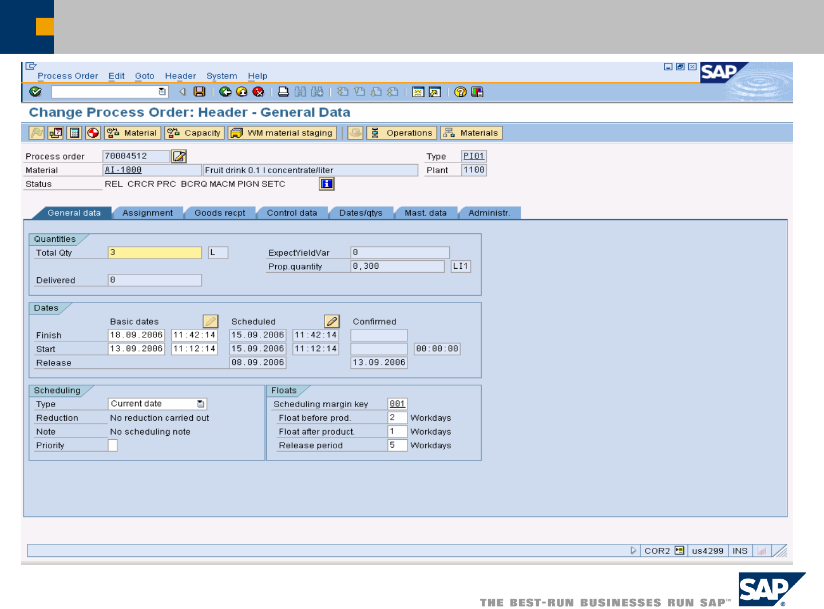
Task: Click the yellow Exit arrow icon
Action: 242,91
